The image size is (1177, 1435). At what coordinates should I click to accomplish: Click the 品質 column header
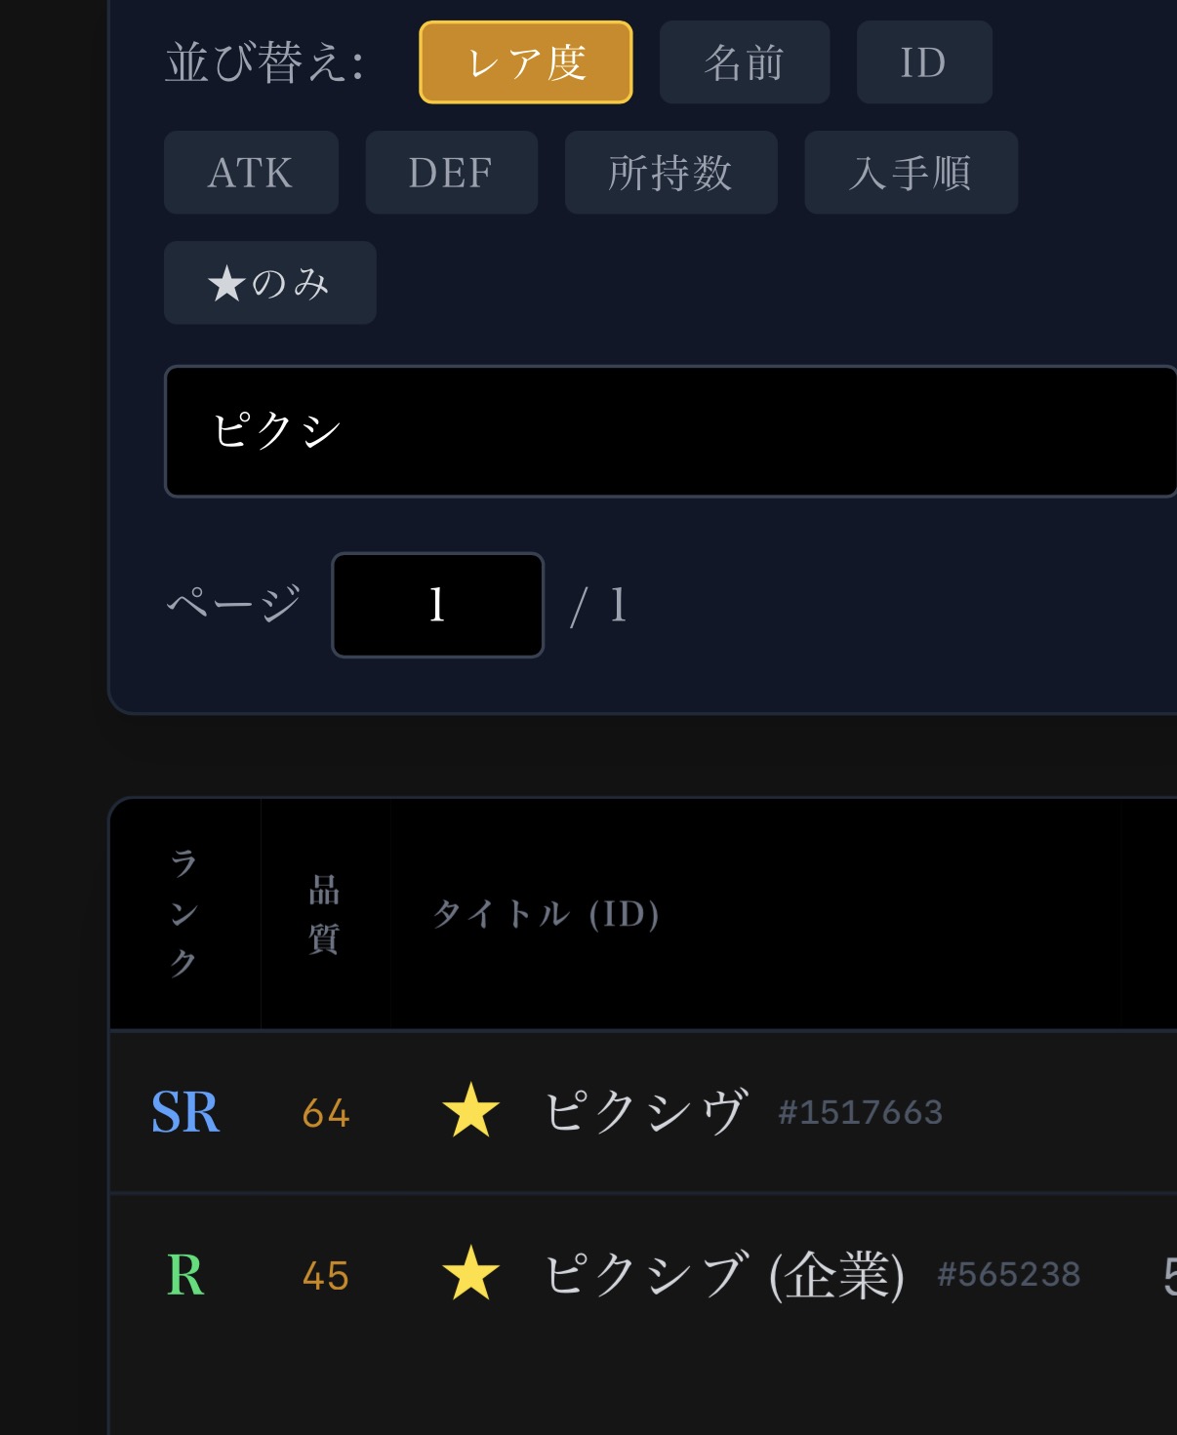(x=325, y=913)
